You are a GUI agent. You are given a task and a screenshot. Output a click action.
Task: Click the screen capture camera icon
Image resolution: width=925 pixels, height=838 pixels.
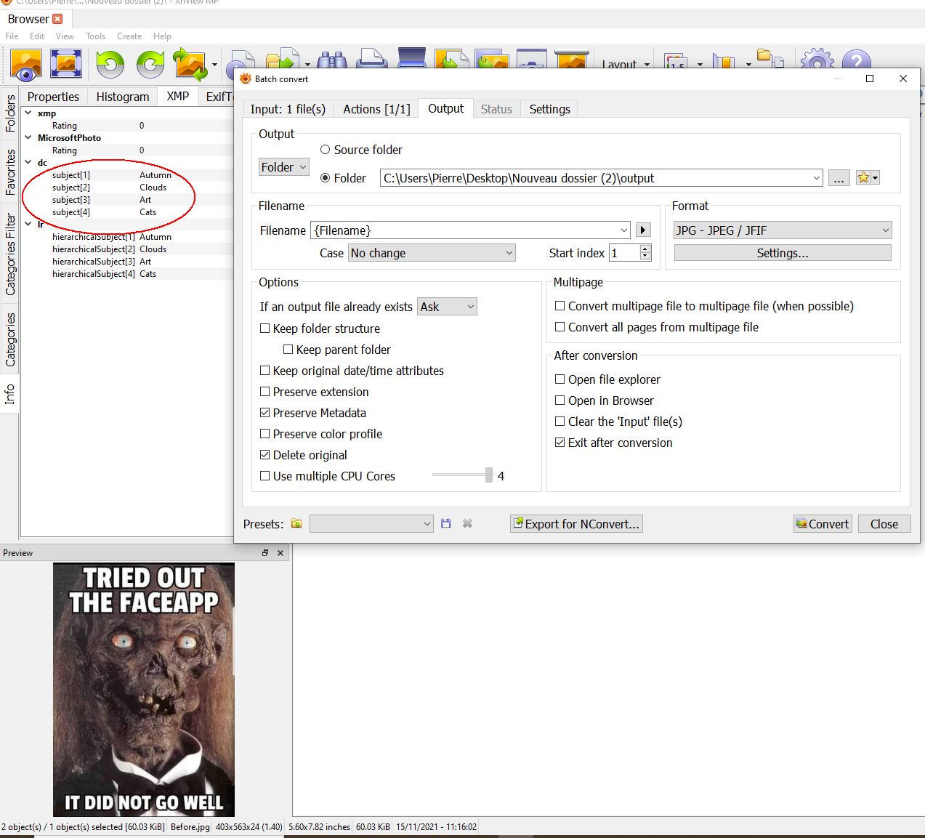pyautogui.click(x=532, y=60)
